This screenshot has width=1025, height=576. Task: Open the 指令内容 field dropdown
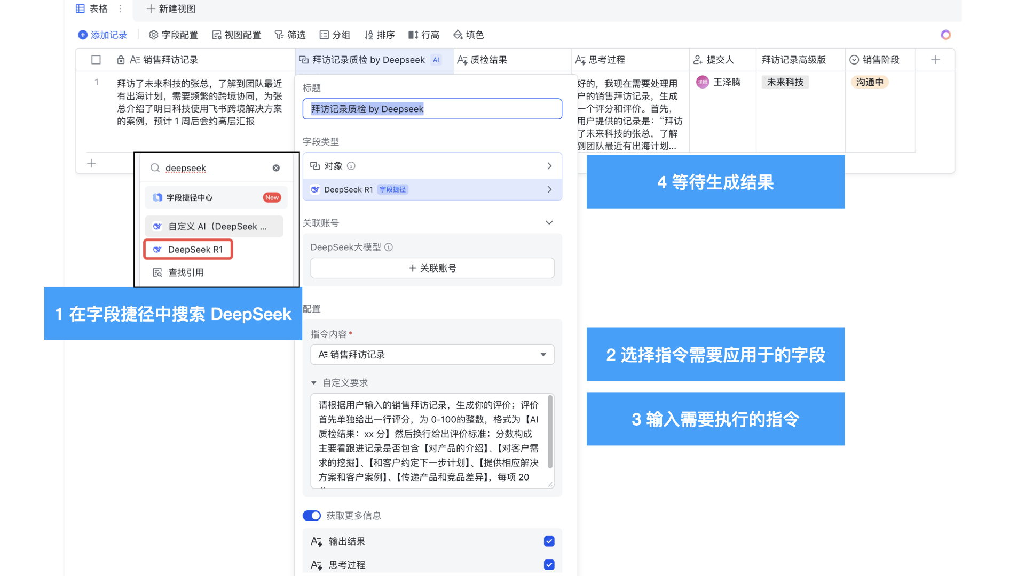click(x=432, y=355)
